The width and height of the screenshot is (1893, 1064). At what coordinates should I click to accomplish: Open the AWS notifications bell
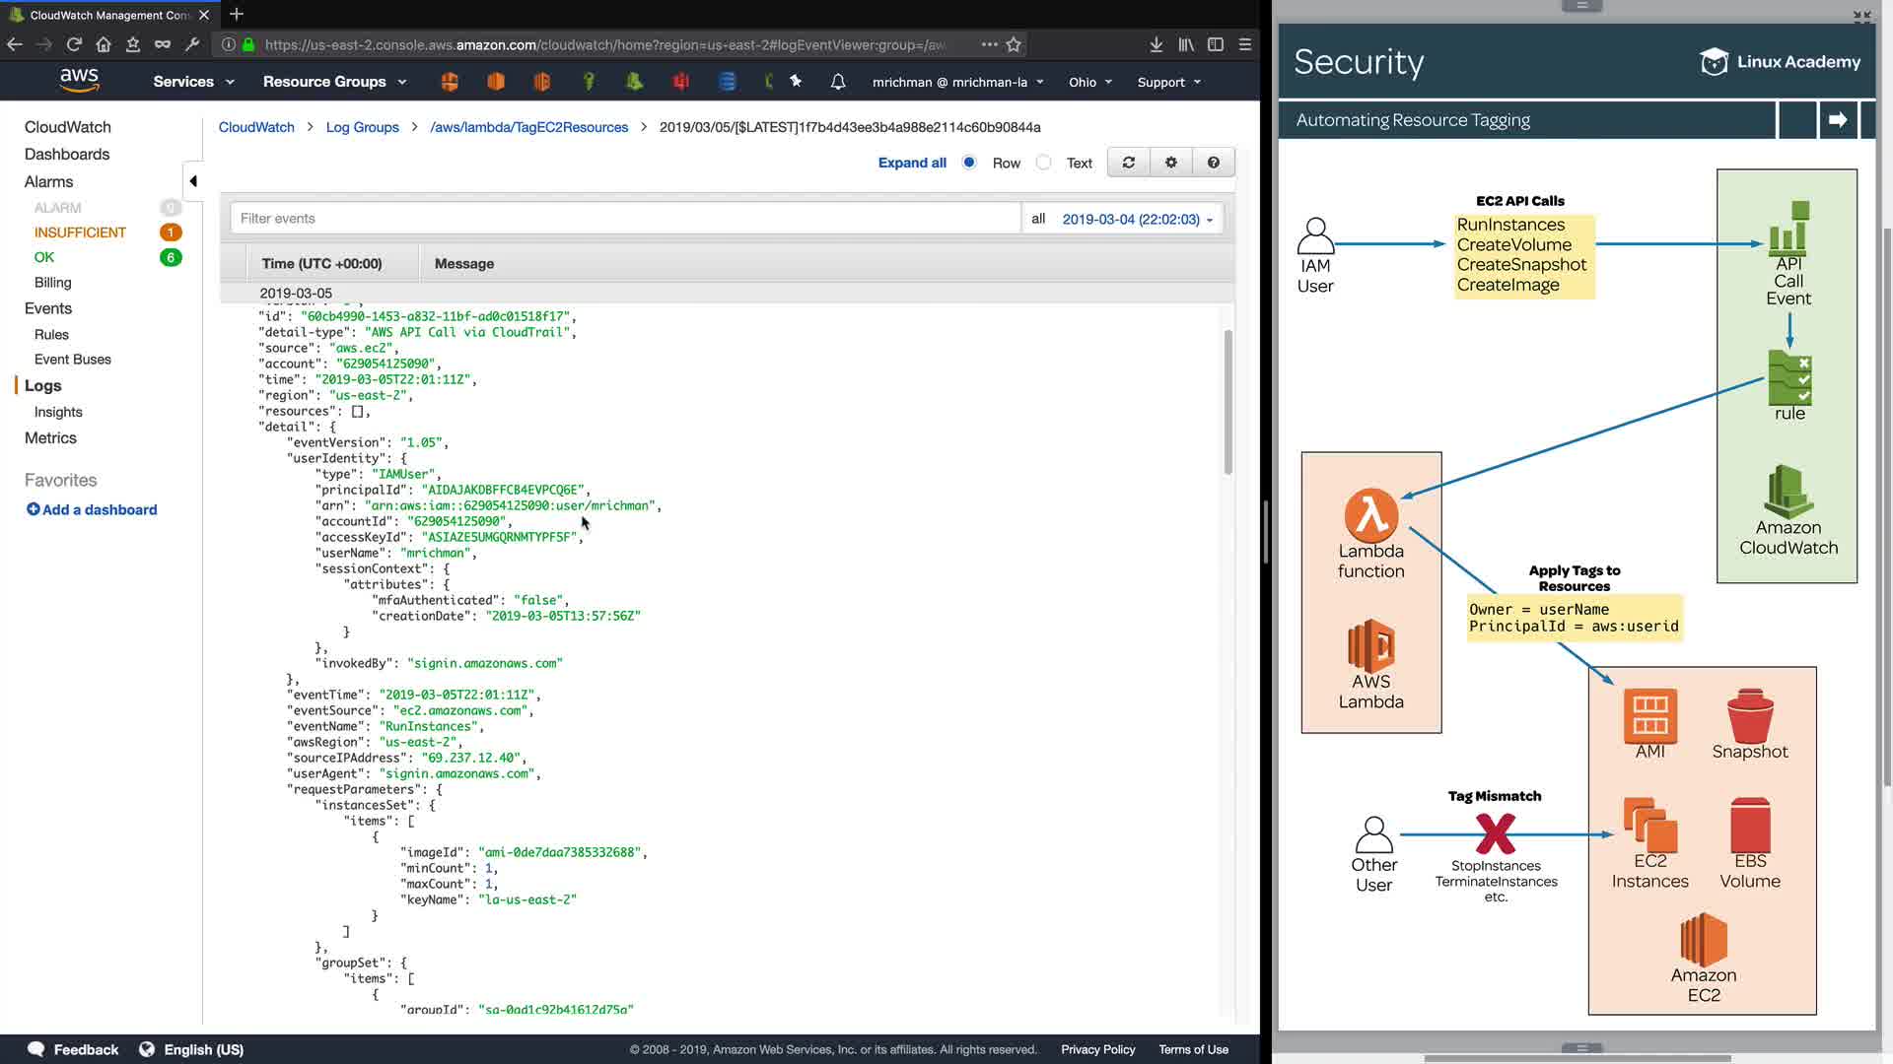pyautogui.click(x=838, y=82)
